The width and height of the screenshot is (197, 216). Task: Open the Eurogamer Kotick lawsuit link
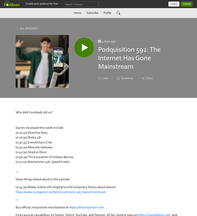coord(61,192)
